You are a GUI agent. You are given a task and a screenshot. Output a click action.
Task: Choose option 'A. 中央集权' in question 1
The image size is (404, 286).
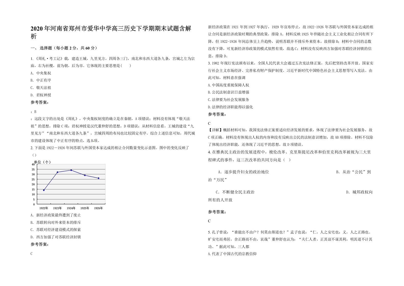tap(41, 73)
